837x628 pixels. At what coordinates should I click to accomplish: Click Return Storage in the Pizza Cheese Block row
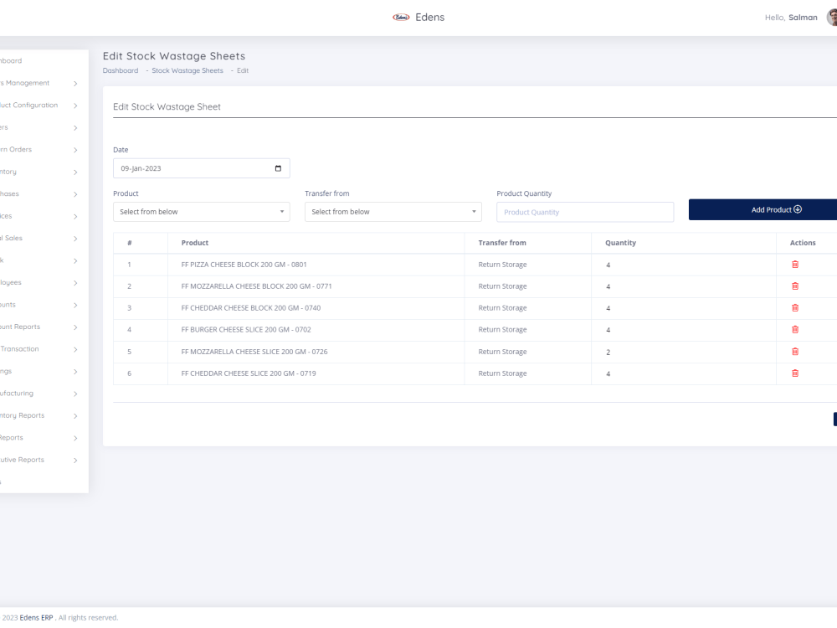coord(502,265)
